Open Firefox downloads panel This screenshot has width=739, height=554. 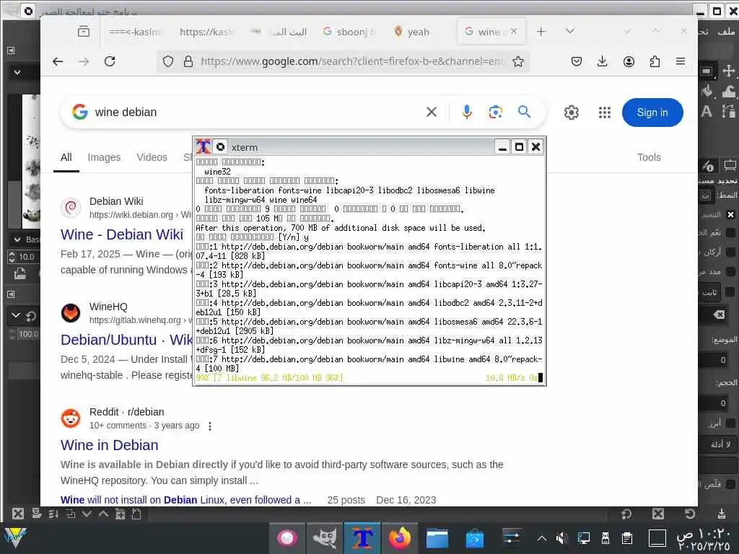[x=603, y=61]
